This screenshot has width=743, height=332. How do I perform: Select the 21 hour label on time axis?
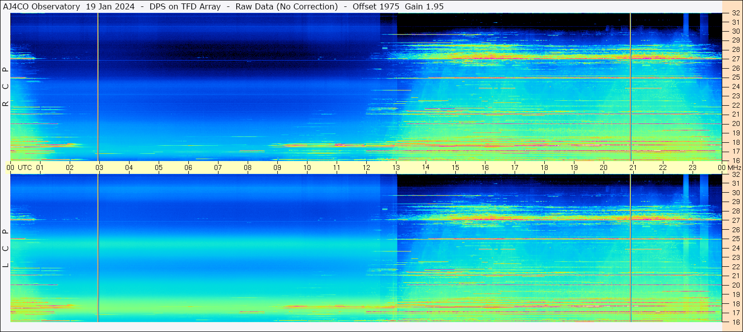pos(633,167)
